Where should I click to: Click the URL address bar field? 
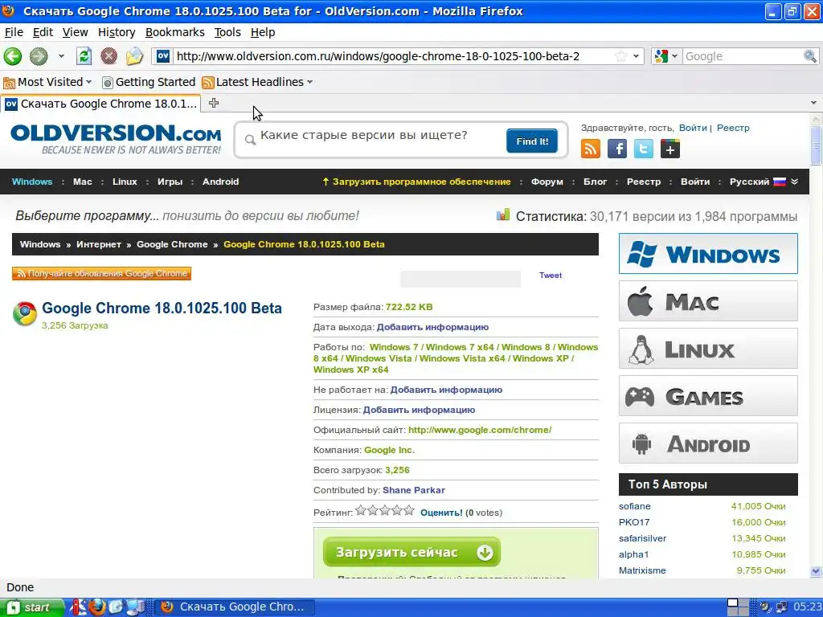pos(392,56)
